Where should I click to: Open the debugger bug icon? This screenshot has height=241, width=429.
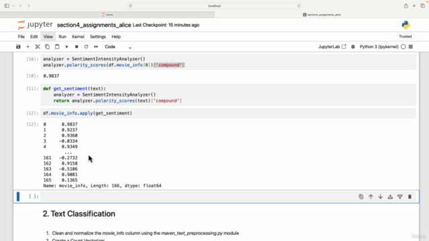click(353, 47)
